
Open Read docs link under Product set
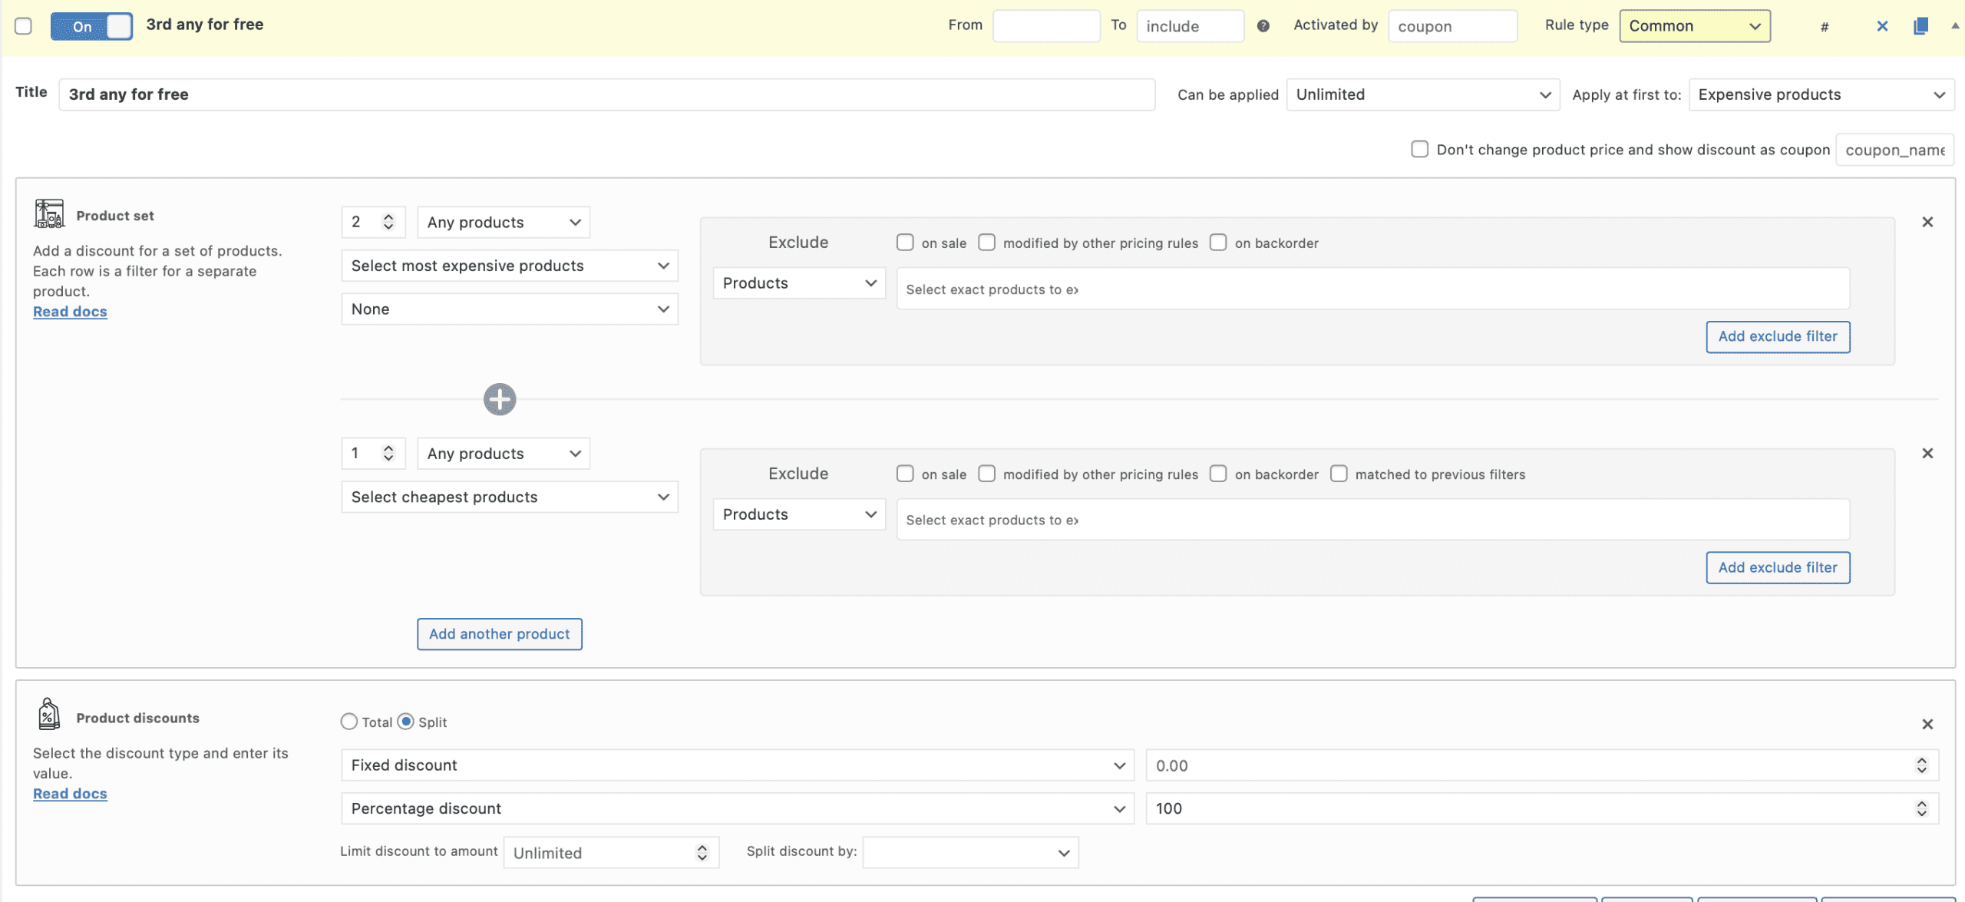click(x=70, y=312)
